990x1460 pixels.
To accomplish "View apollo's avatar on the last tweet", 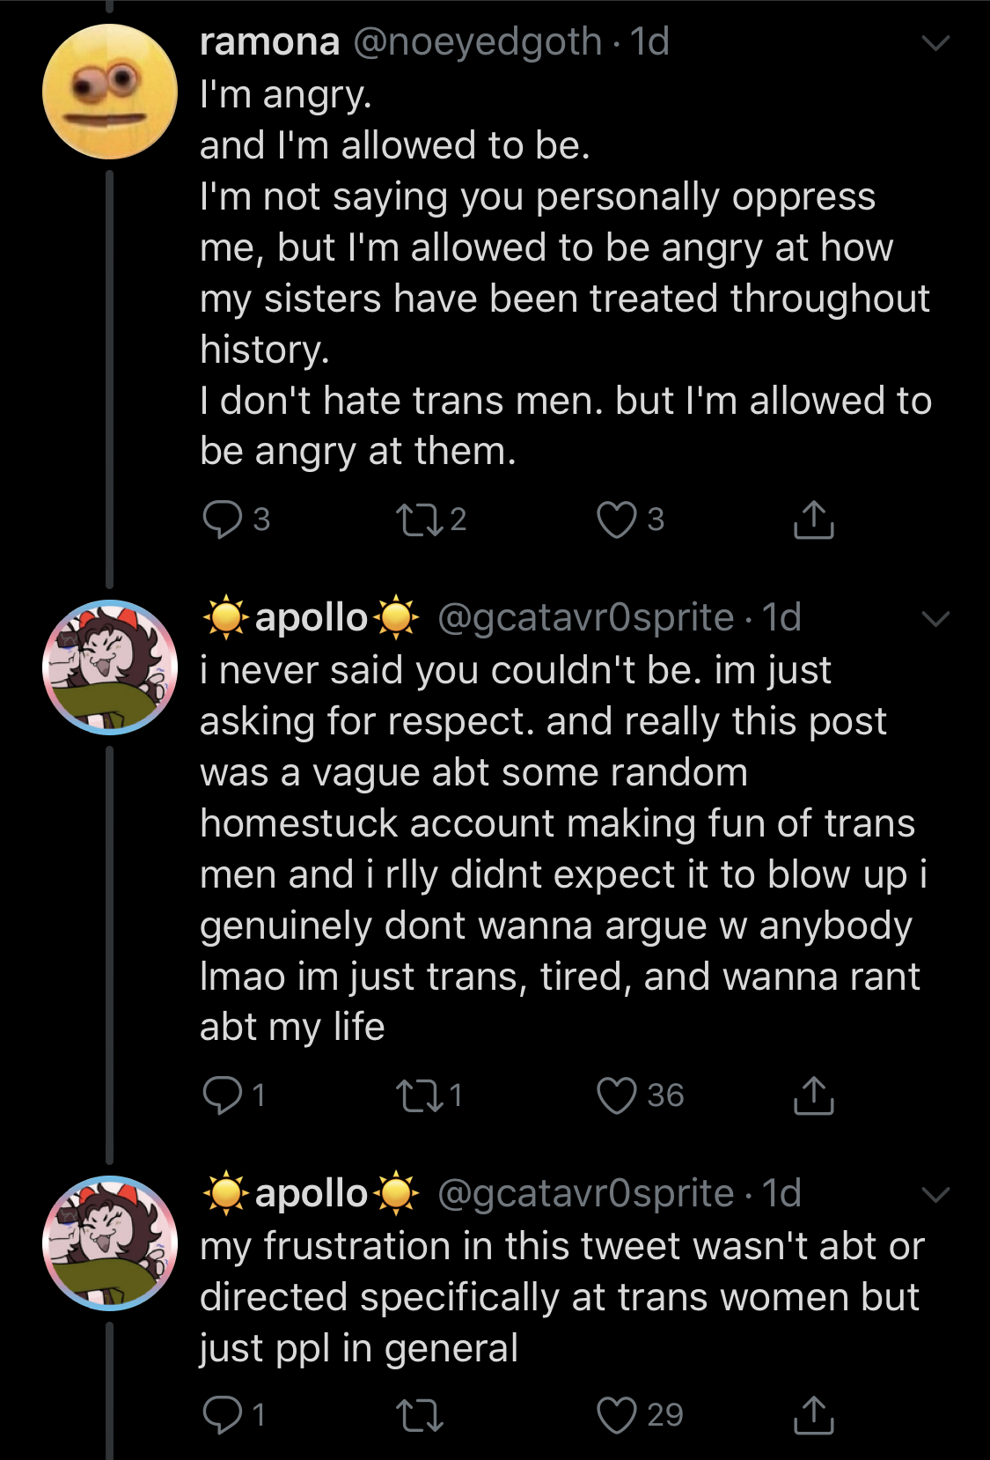I will 110,1242.
